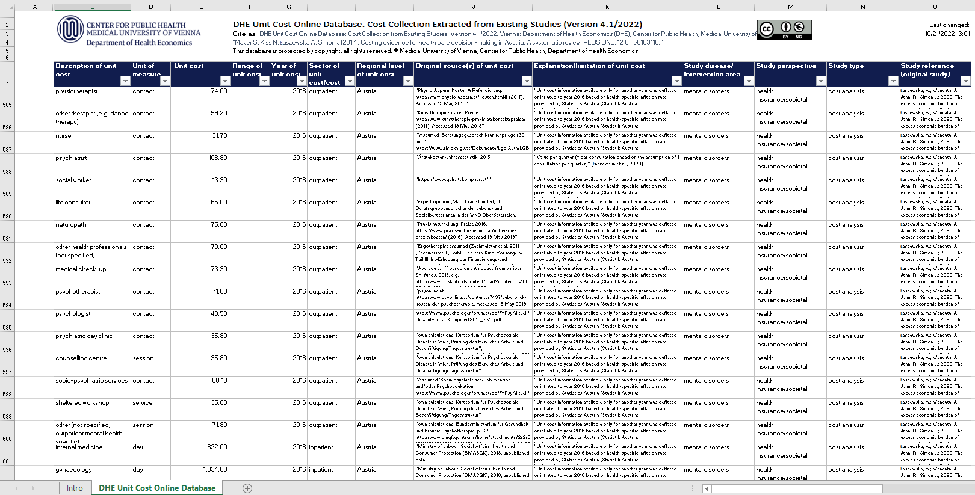Click the 'medical check-up' cell
This screenshot has height=495, width=975.
point(92,276)
